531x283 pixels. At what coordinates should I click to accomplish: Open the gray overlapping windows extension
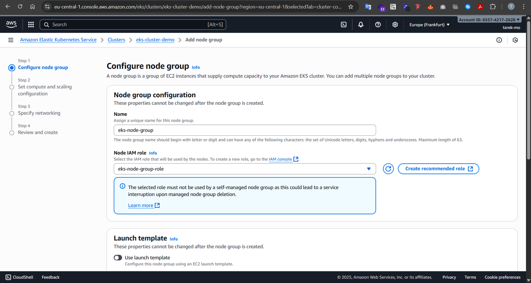pos(455,7)
